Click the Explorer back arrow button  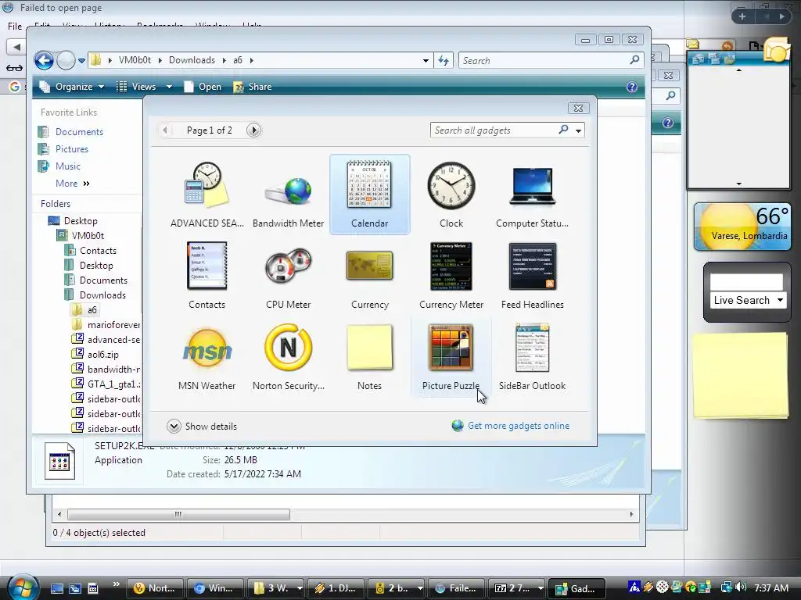44,61
